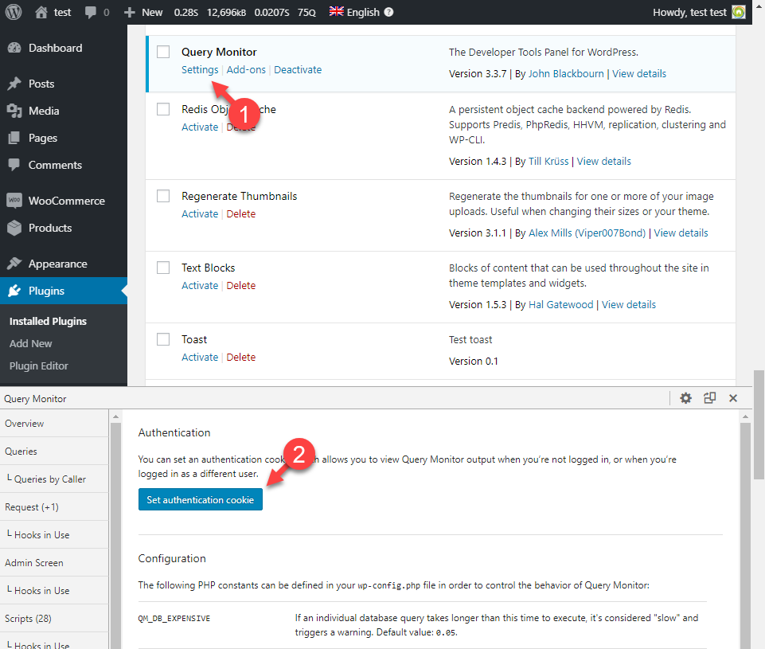Click Howdy, test test account menu

click(x=699, y=12)
